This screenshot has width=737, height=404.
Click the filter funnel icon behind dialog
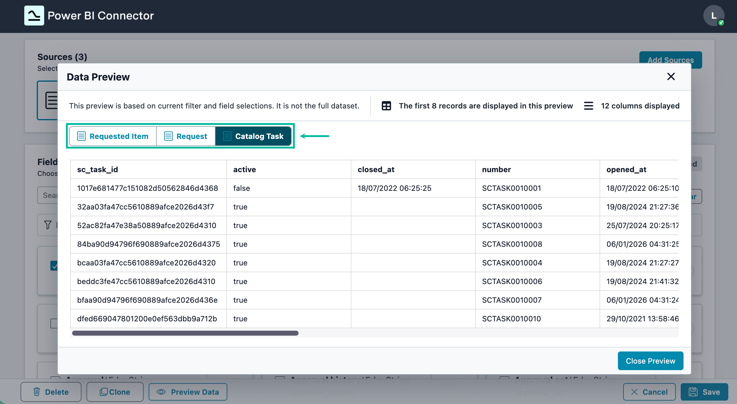pyautogui.click(x=48, y=225)
